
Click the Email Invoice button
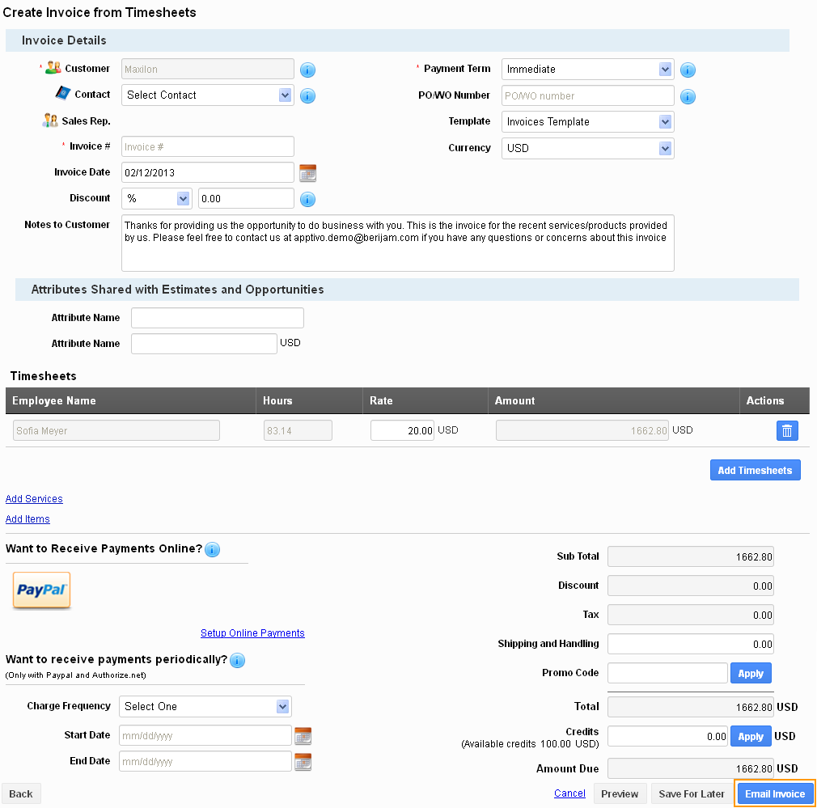click(x=774, y=793)
